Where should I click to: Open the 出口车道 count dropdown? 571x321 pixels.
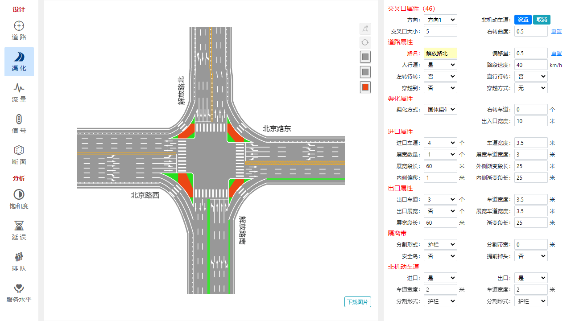click(x=440, y=199)
